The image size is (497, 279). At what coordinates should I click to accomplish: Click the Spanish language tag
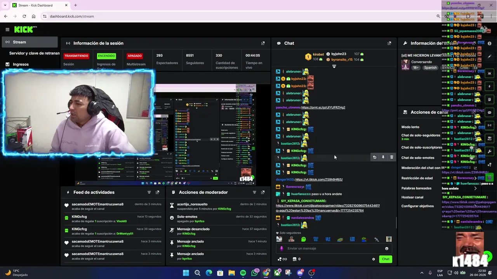coord(430,67)
